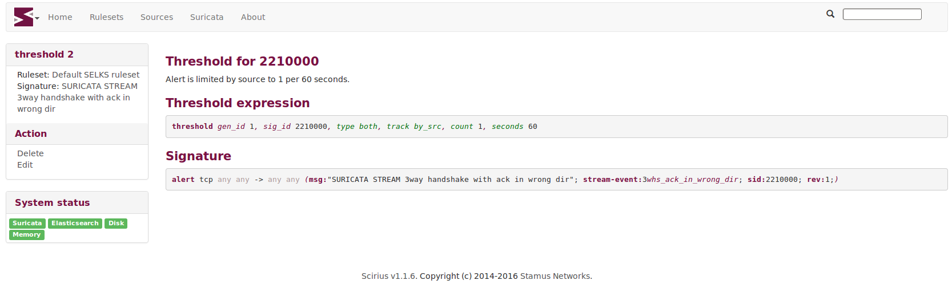Image resolution: width=952 pixels, height=284 pixels.
Task: Click the signature rule code box
Action: click(556, 180)
